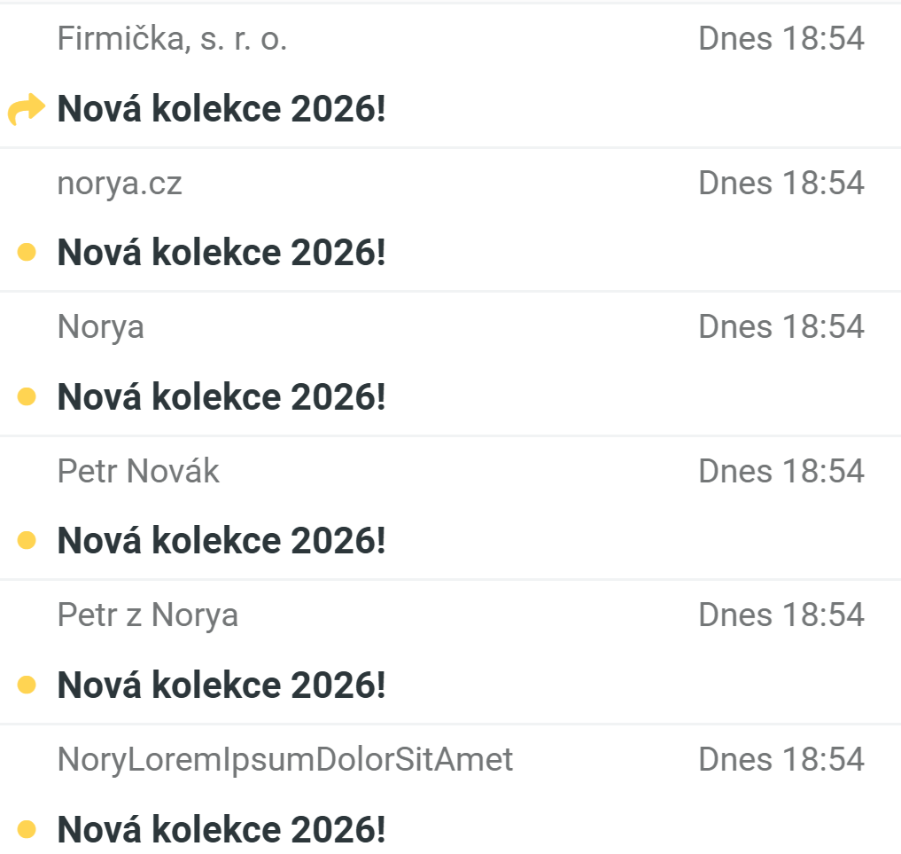Open the Nová kolekce 2026! subject from Firmička
The height and width of the screenshot is (854, 901).
tap(221, 110)
